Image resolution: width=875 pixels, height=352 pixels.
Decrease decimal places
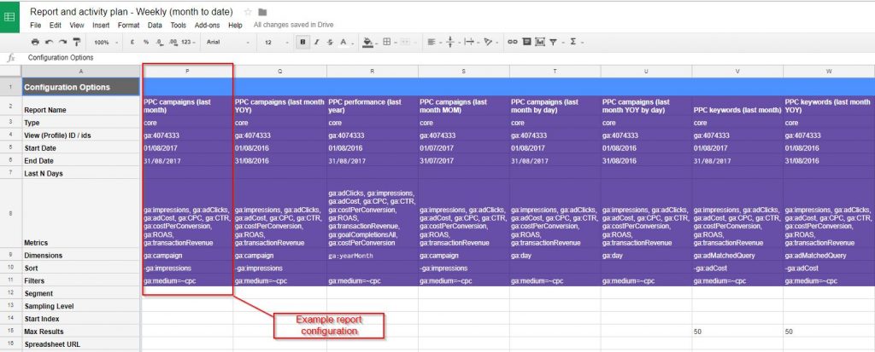159,42
